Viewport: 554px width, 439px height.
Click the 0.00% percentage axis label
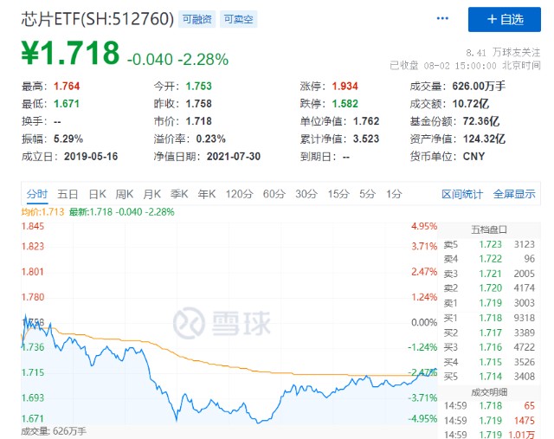(424, 322)
